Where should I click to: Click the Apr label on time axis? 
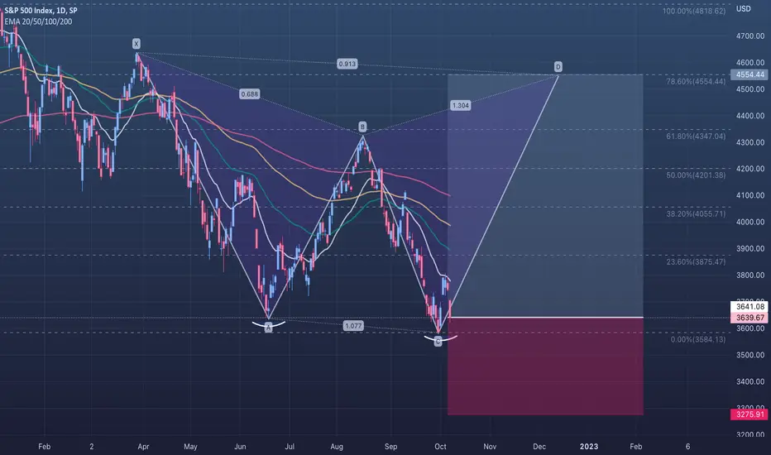click(143, 447)
